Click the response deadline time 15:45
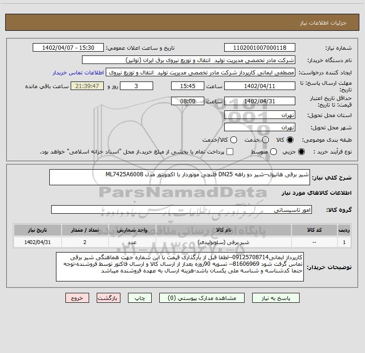This screenshot has width=365, height=353. [x=188, y=86]
